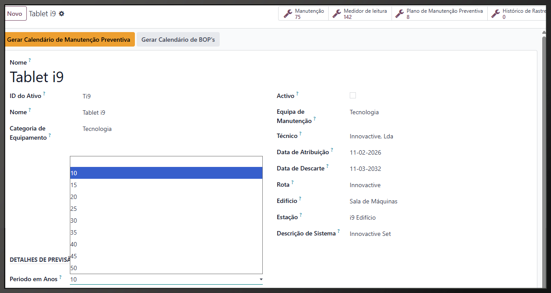
Task: Select 25 in the years list
Action: click(166, 209)
